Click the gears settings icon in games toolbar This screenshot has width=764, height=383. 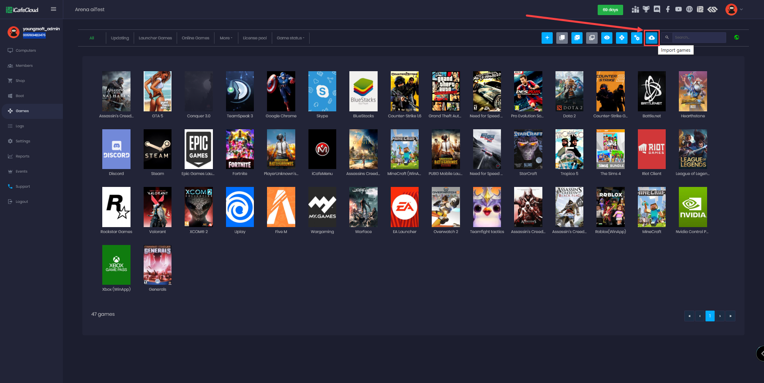click(x=637, y=38)
